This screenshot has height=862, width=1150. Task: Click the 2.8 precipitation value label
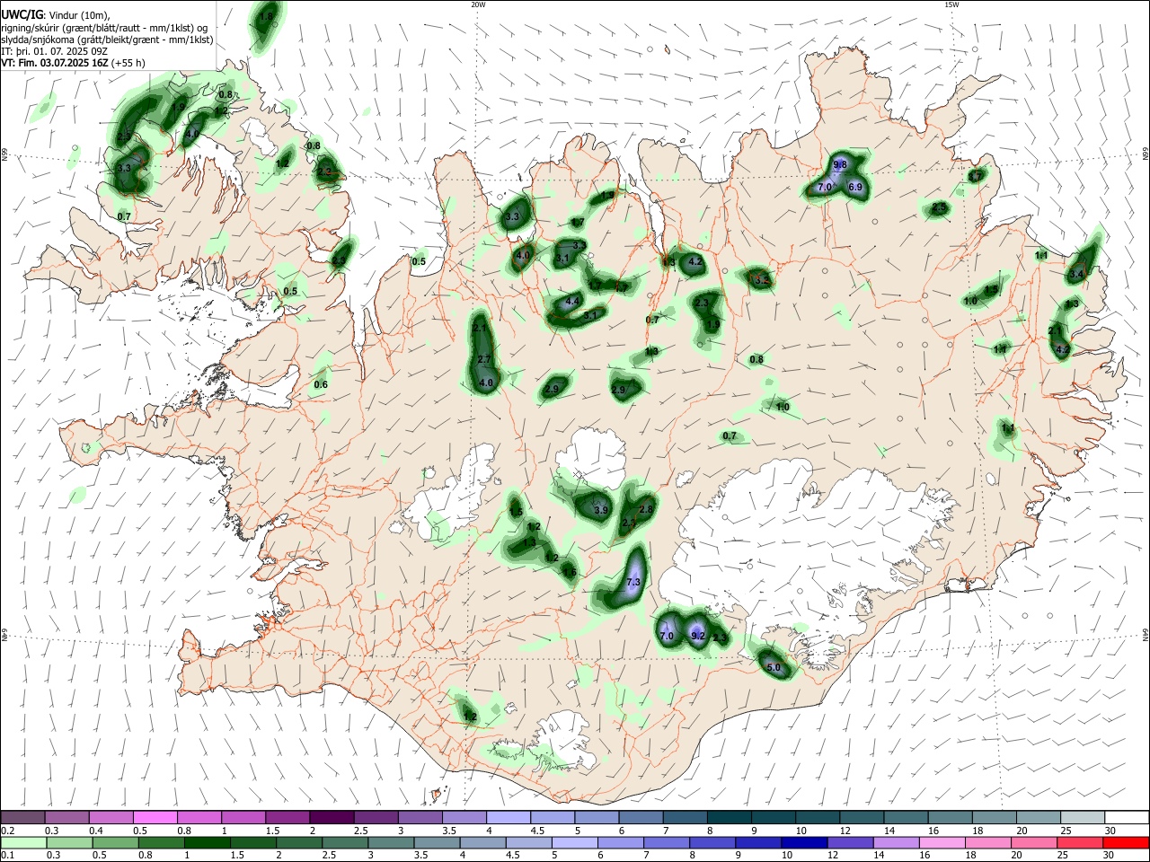pyautogui.click(x=645, y=509)
